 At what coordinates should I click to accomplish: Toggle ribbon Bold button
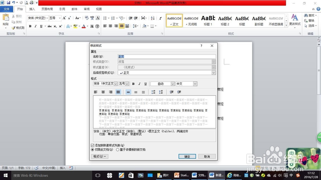pos(30,26)
